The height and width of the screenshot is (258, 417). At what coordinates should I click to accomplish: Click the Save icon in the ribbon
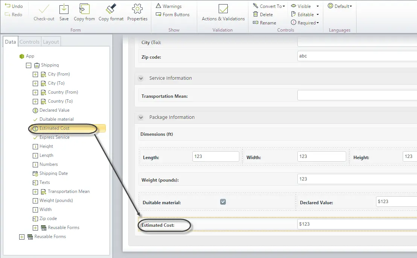pos(64,9)
